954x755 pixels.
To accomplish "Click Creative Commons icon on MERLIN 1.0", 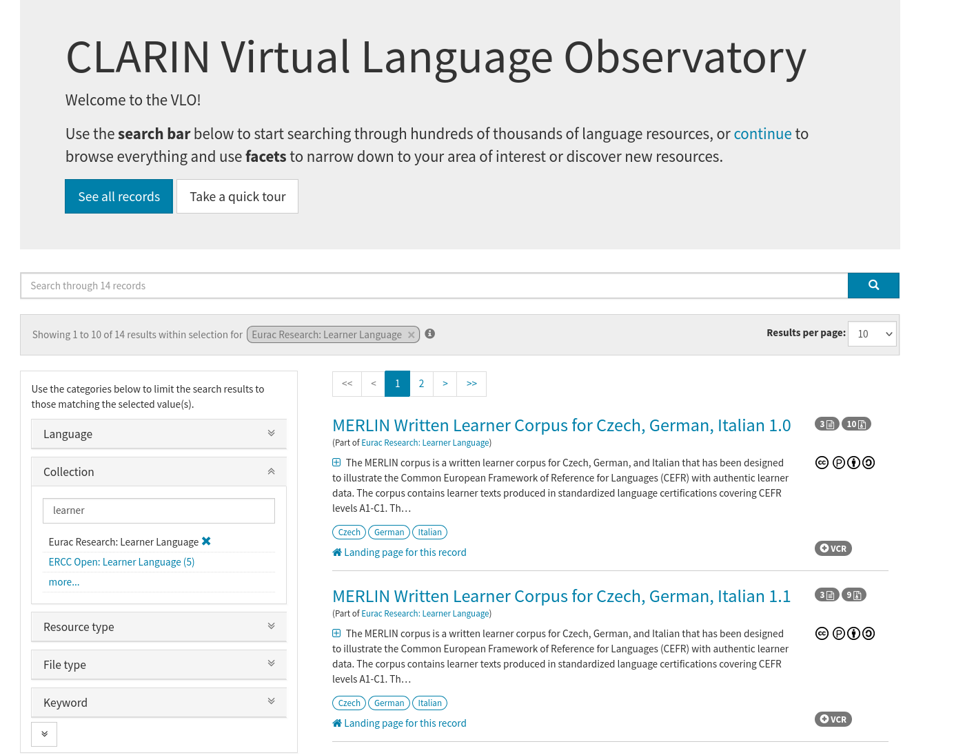I will [x=822, y=463].
